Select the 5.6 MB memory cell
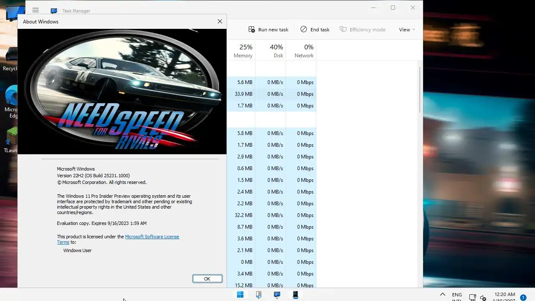The height and width of the screenshot is (301, 535). click(241, 82)
